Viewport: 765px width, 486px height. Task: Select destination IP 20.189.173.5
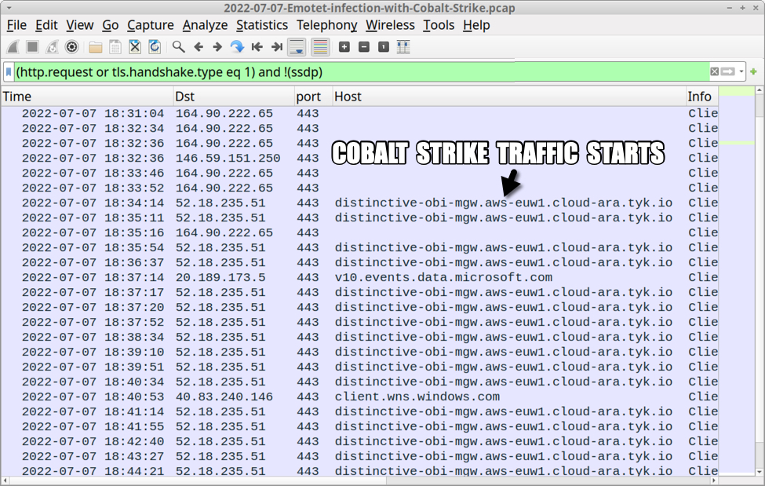(220, 277)
